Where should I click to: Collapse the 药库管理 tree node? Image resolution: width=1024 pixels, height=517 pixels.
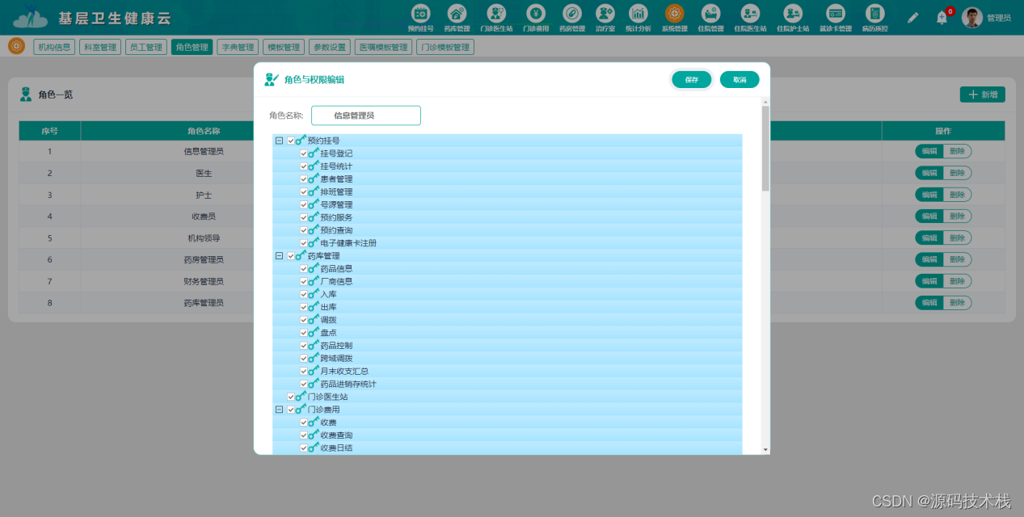coord(279,255)
